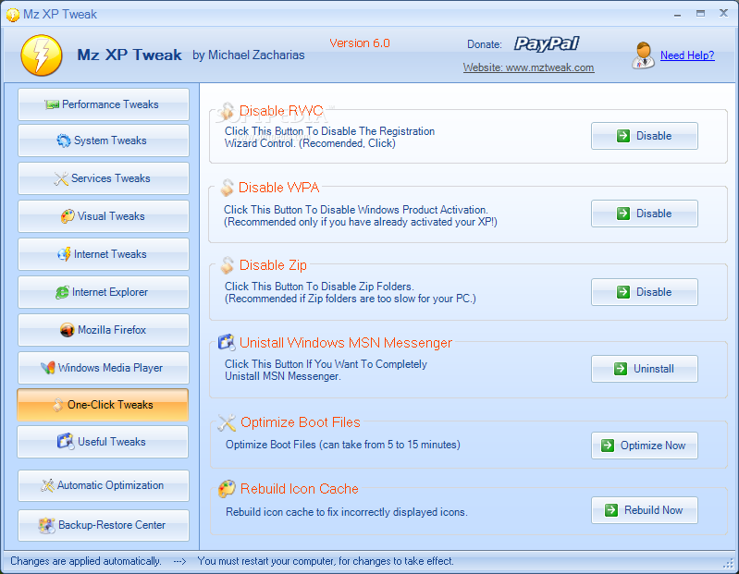Click the title bar app icon
The width and height of the screenshot is (739, 574).
coord(13,15)
